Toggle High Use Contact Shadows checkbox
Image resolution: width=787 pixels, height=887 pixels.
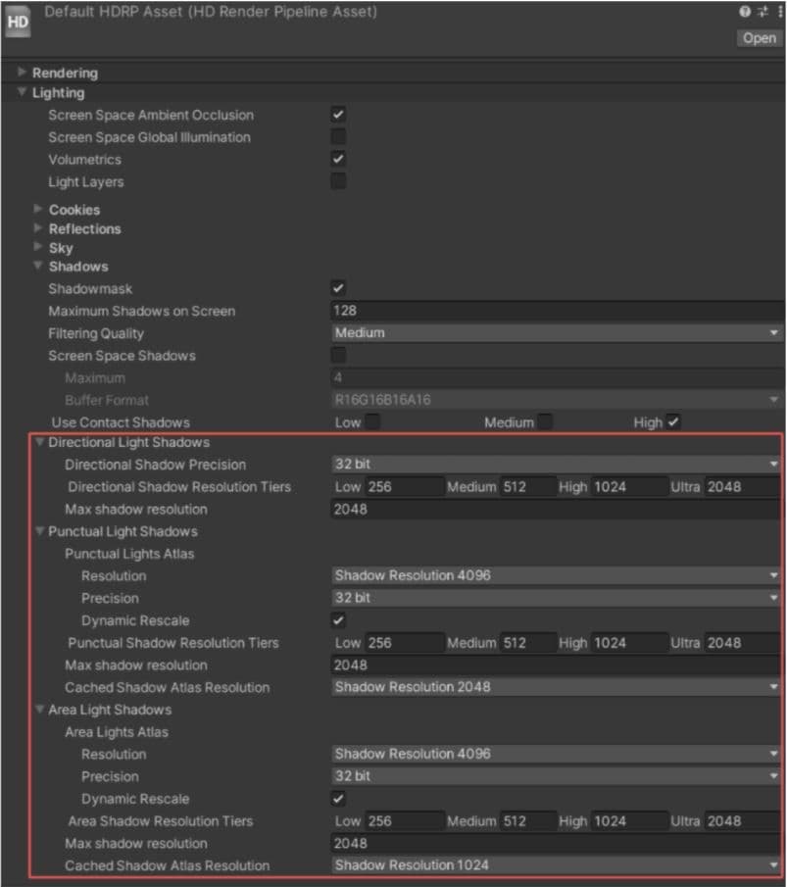coord(673,422)
